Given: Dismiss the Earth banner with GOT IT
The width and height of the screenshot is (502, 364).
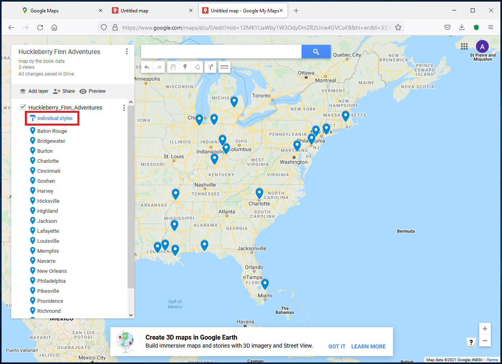Looking at the screenshot, I should tap(337, 346).
